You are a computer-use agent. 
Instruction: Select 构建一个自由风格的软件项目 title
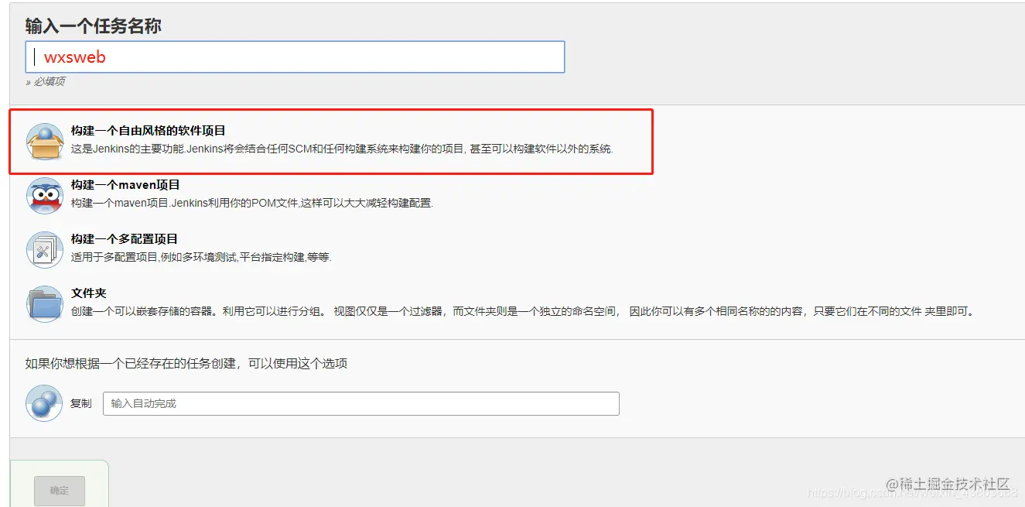tap(149, 132)
